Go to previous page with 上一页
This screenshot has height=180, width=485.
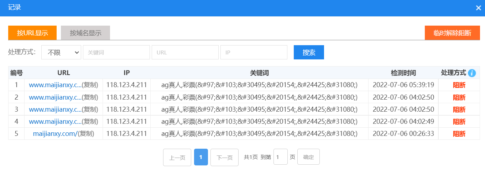177,157
